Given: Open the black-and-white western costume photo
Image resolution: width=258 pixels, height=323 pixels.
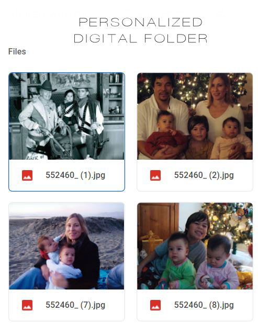Looking at the screenshot, I should 66,116.
